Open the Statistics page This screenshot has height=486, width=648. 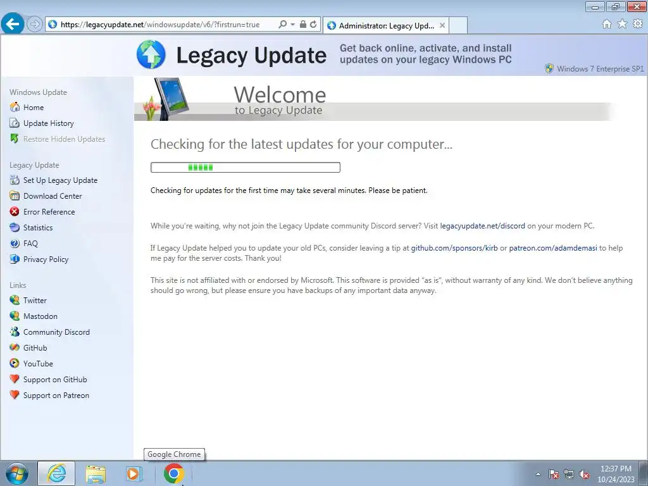pos(38,228)
